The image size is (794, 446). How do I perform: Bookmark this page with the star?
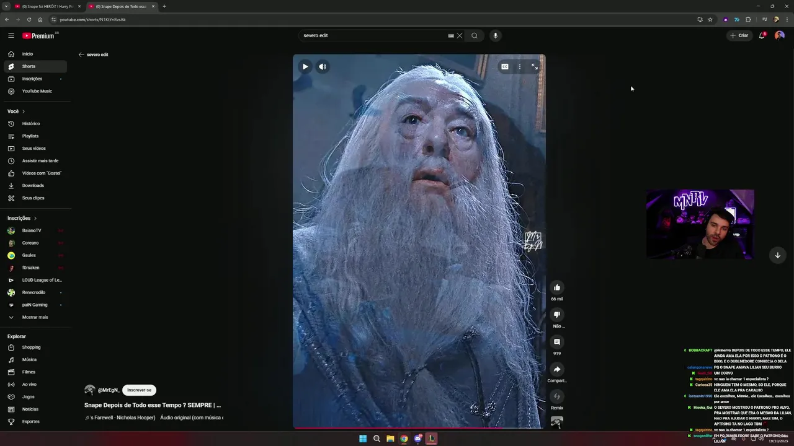pos(710,19)
